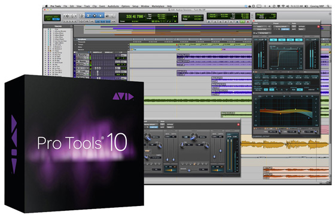Open the key input selector
The image size is (335, 218).
click(x=264, y=33)
